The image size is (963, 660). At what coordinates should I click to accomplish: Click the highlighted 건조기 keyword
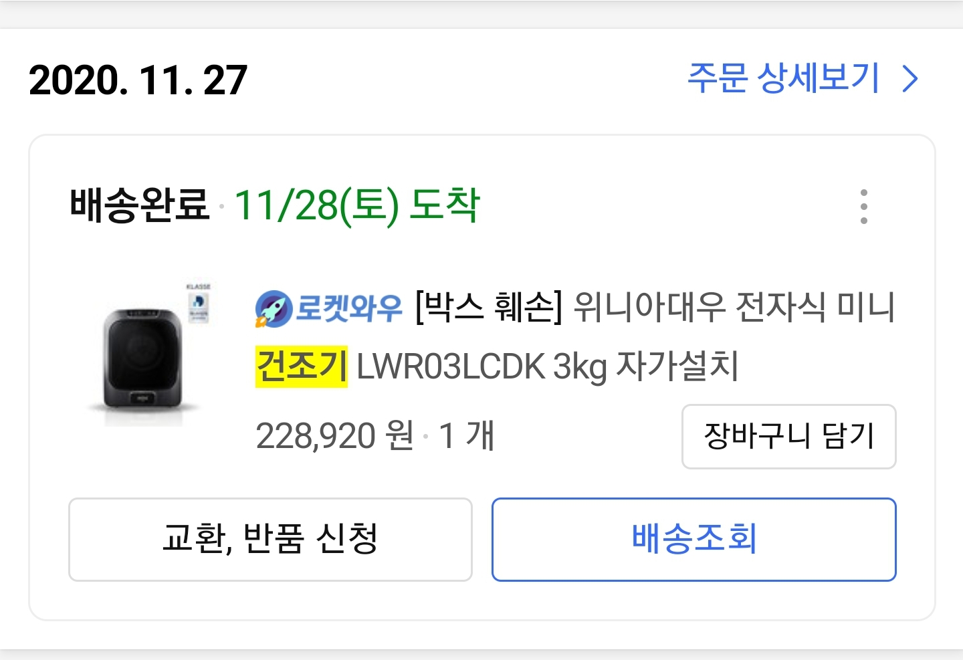tap(302, 366)
